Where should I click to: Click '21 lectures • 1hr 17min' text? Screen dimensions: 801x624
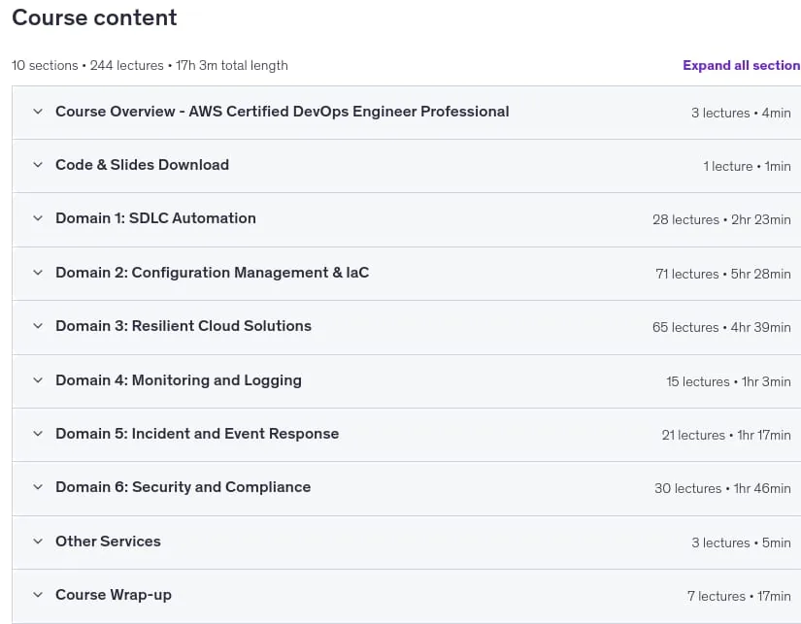click(x=726, y=435)
